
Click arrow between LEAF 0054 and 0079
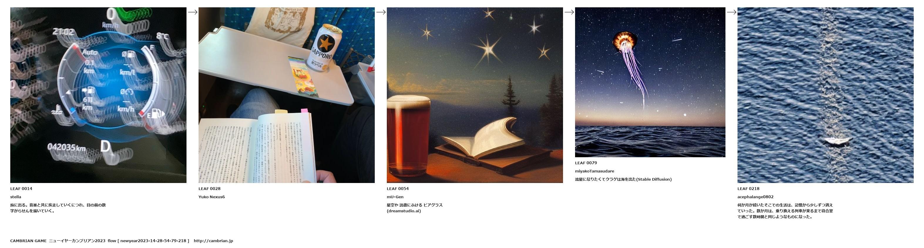tap(569, 12)
